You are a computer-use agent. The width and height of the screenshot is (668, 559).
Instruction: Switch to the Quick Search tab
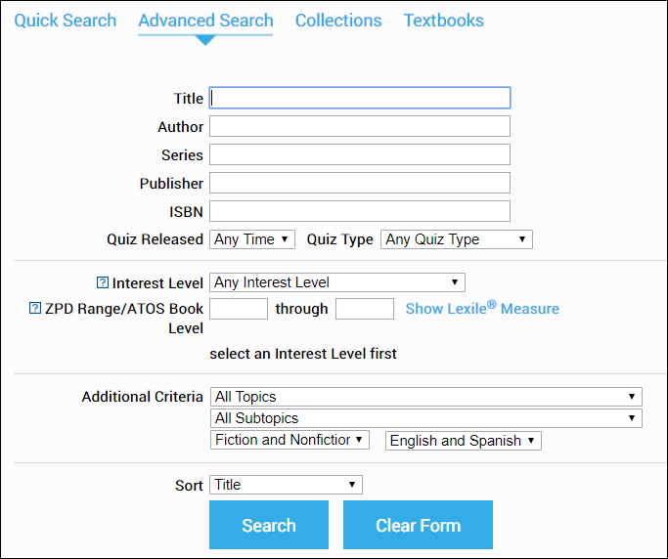point(65,21)
